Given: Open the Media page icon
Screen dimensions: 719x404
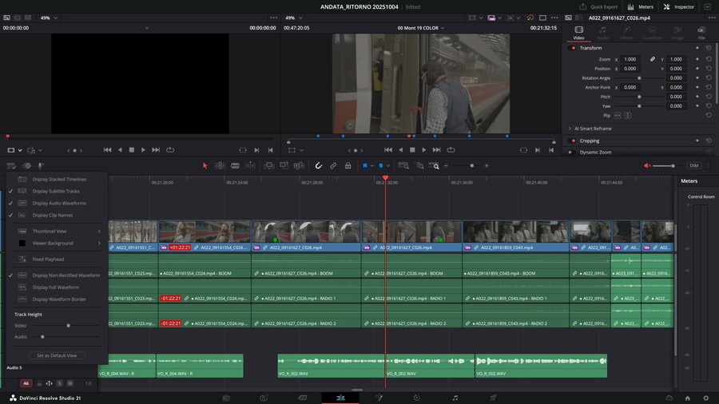Looking at the screenshot, I should 226,398.
